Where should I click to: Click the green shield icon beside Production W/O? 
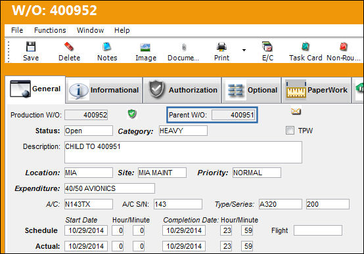[132, 114]
